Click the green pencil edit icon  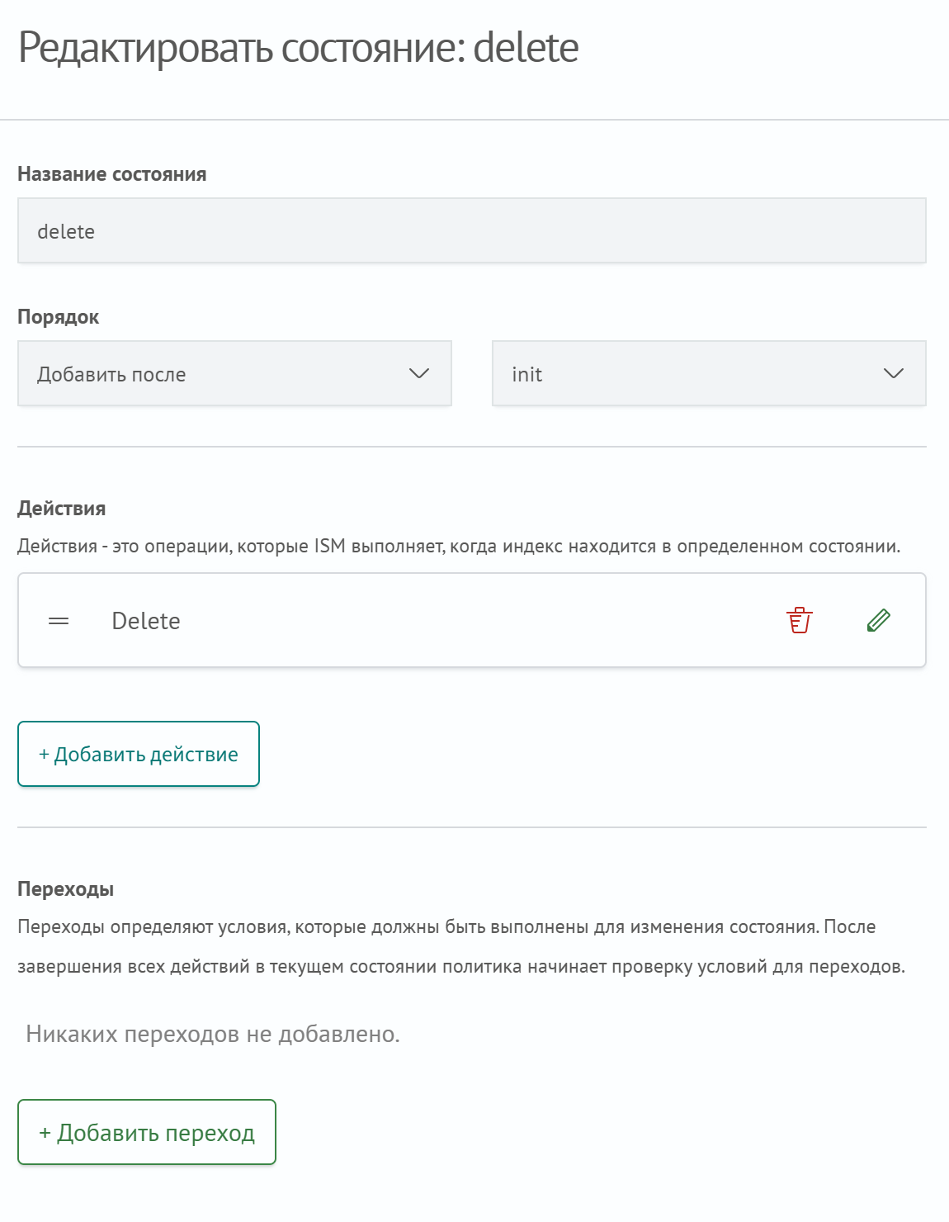click(879, 620)
